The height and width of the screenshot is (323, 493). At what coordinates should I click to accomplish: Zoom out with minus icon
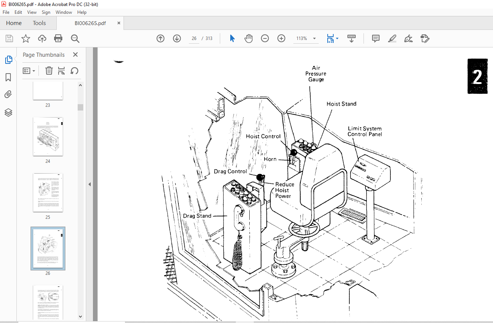pos(265,38)
